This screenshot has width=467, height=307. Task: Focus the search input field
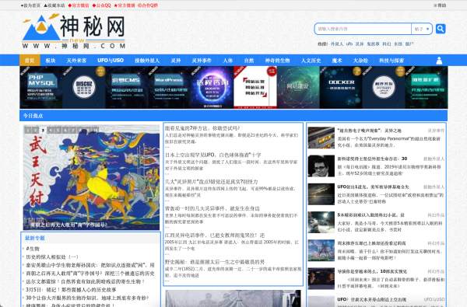pos(363,29)
